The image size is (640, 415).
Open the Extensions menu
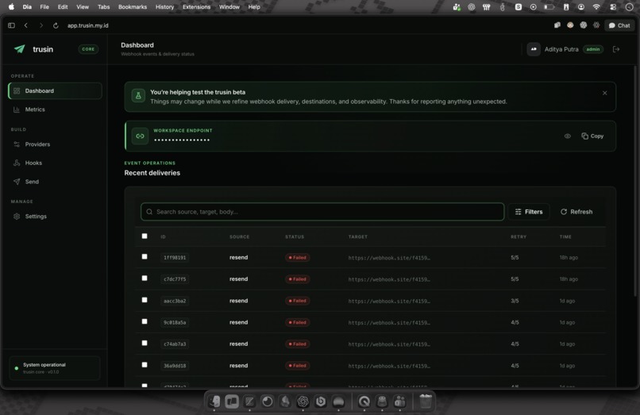point(196,7)
